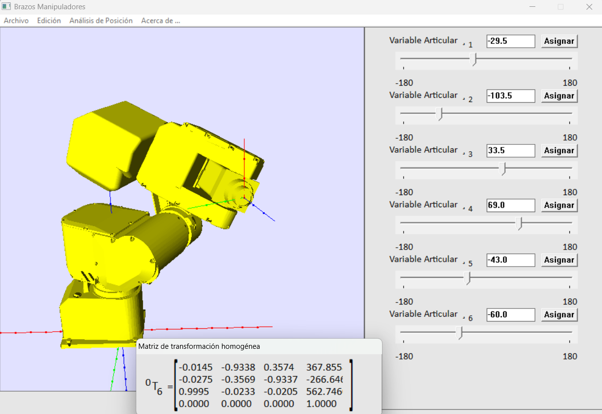This screenshot has width=602, height=414.
Task: Click the Variable Articular 2 slider thumb
Action: pos(439,114)
